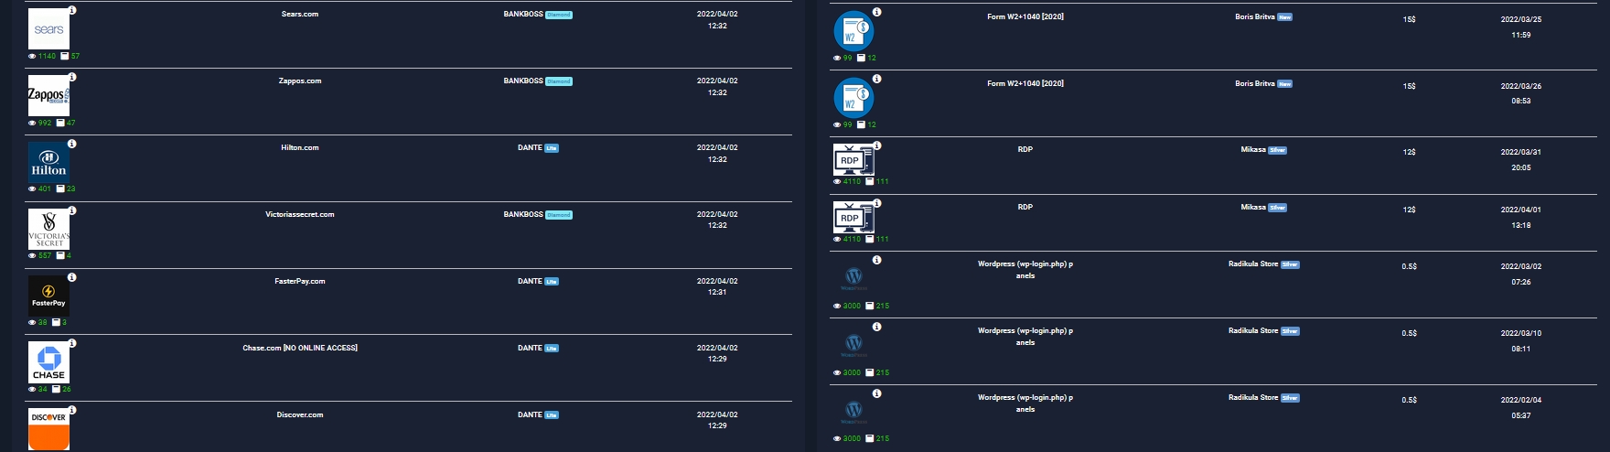The image size is (1610, 452).
Task: Open info icon on Wordpress listing dated 2022/03/10
Action: tap(876, 327)
